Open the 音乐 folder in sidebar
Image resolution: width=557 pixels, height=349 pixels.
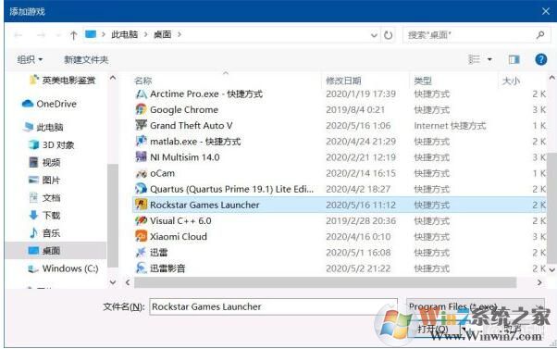tap(44, 233)
